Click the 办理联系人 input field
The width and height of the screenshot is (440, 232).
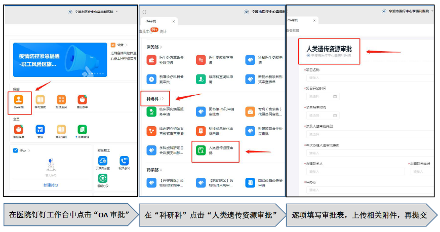[355, 171]
